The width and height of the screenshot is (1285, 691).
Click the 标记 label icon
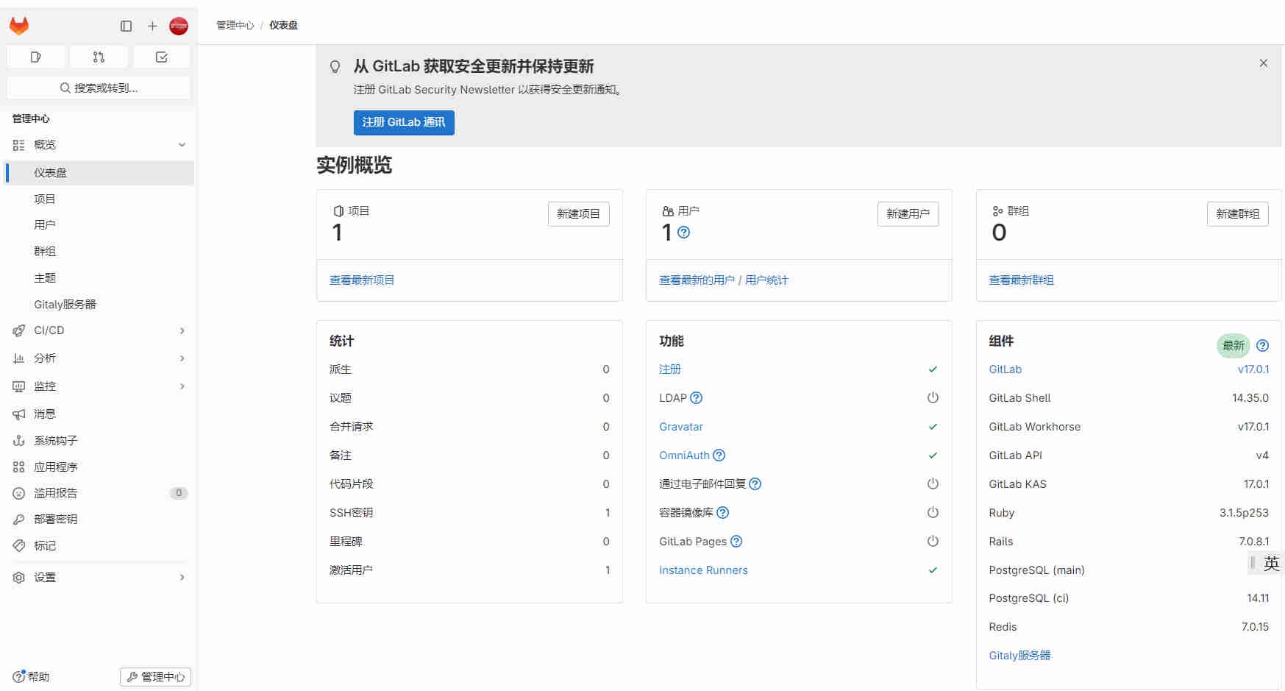pos(19,545)
